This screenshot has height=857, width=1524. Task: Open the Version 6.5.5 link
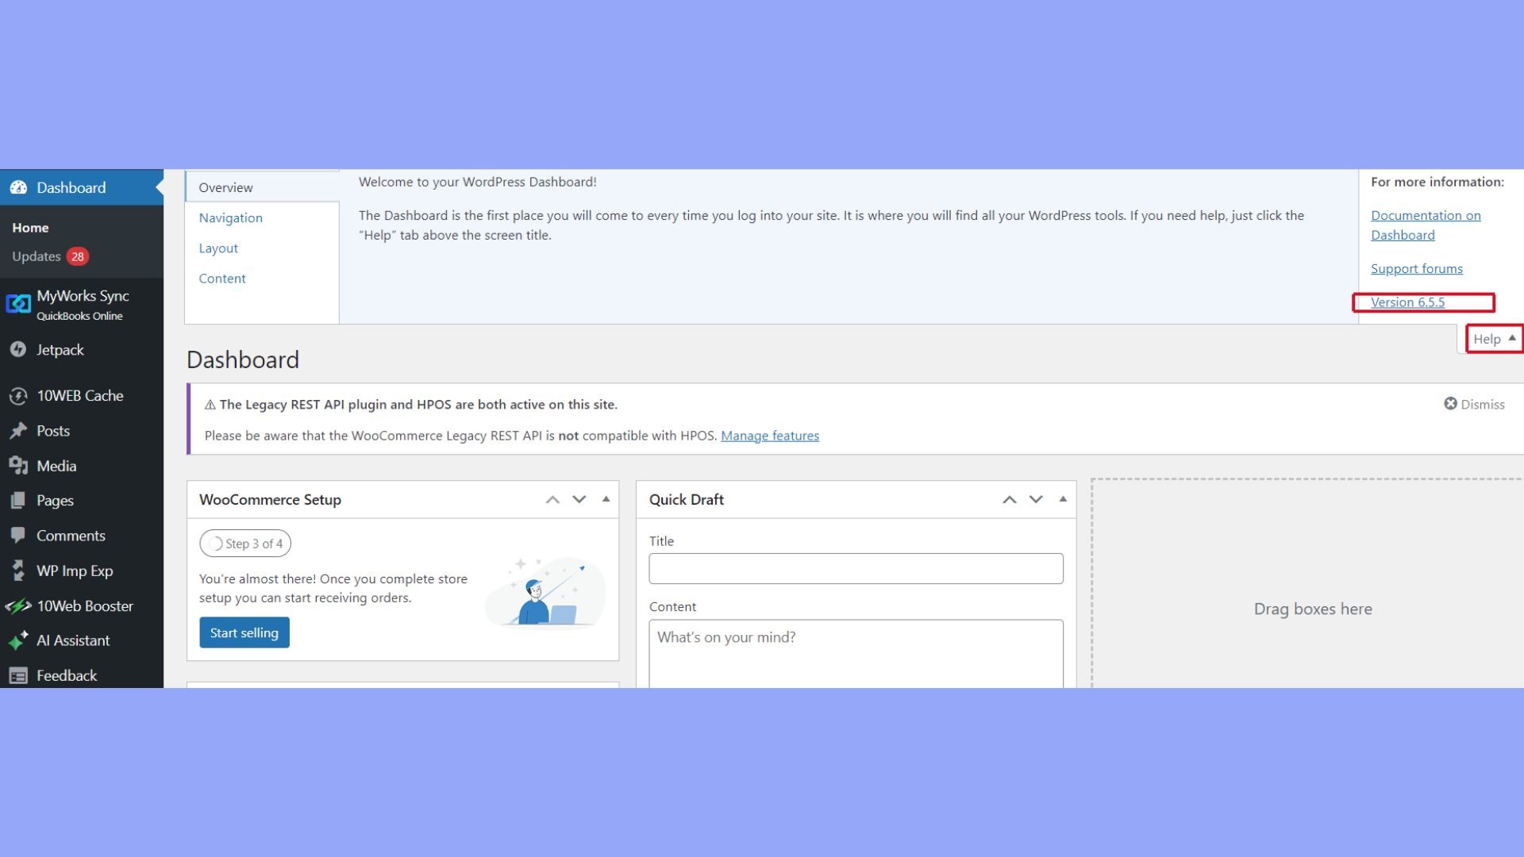click(1407, 302)
